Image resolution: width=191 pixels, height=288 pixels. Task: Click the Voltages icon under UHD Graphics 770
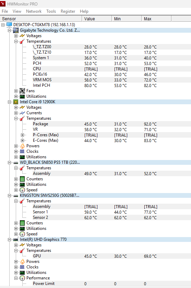pos(22,245)
